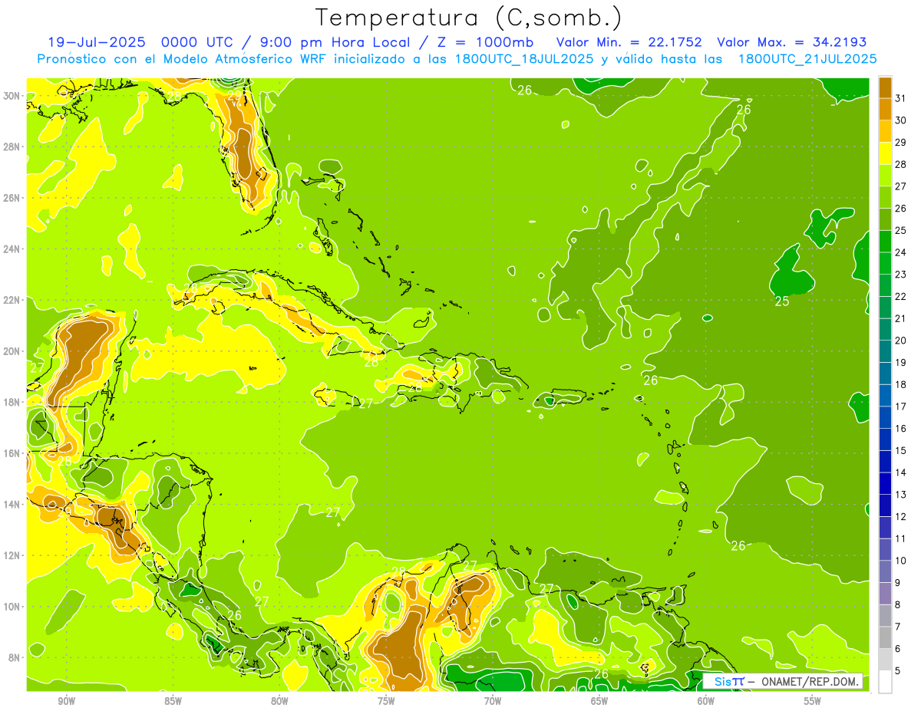
Task: Click the legend value 30
Action: [901, 120]
